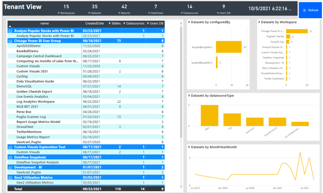This screenshot has height=193, width=323.
Task: Click the 33 datasets configuredBy bar
Action: click(x=229, y=47)
